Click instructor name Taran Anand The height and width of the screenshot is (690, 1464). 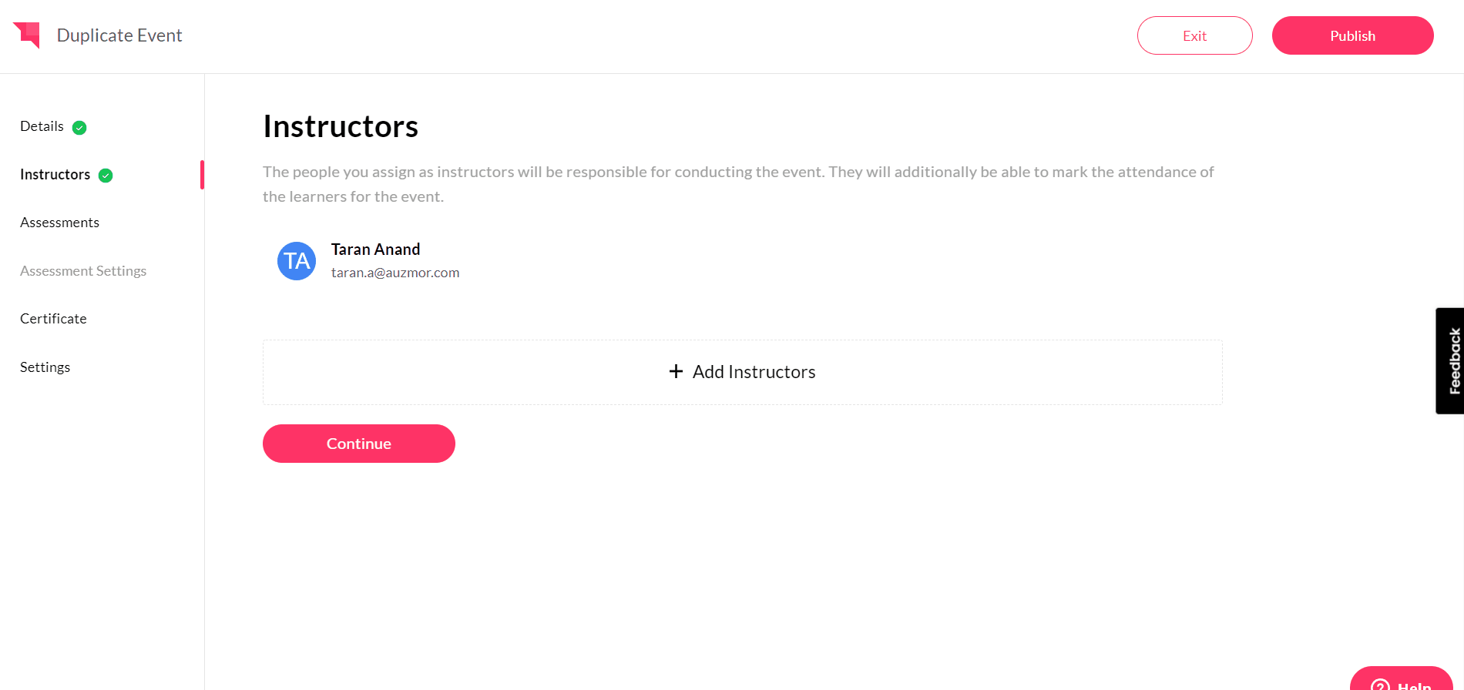pos(375,250)
